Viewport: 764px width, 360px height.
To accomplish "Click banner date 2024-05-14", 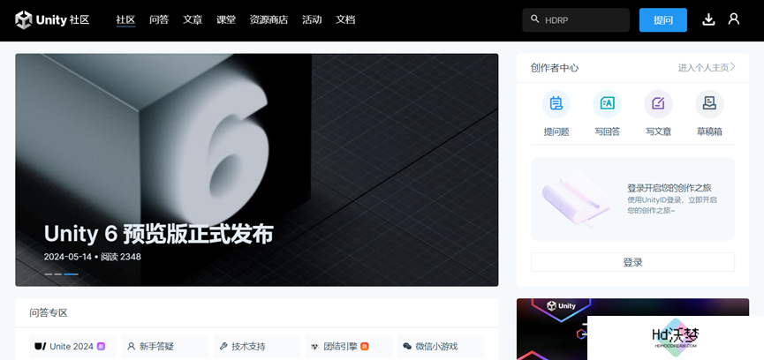I will pos(68,257).
